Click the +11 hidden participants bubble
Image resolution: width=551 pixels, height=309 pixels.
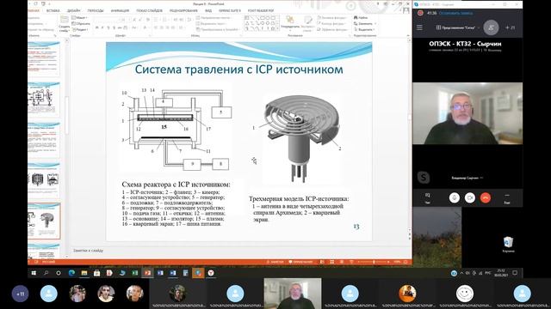[x=20, y=294]
